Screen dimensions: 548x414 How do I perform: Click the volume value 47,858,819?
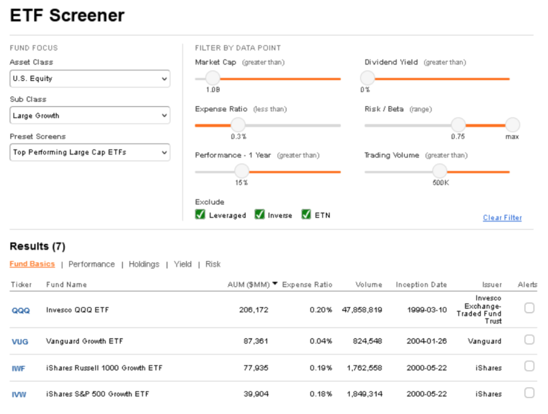pyautogui.click(x=362, y=310)
